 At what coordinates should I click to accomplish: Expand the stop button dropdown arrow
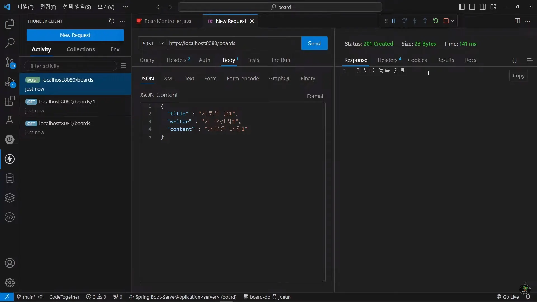(453, 21)
